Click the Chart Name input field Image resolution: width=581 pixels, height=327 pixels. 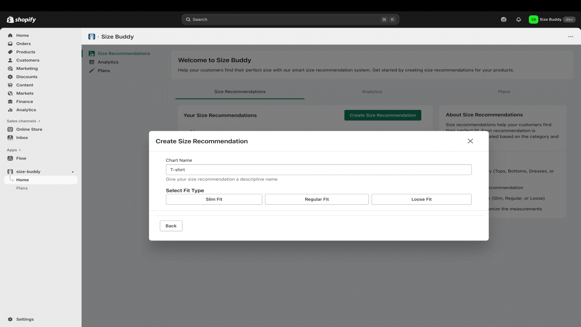pos(318,170)
